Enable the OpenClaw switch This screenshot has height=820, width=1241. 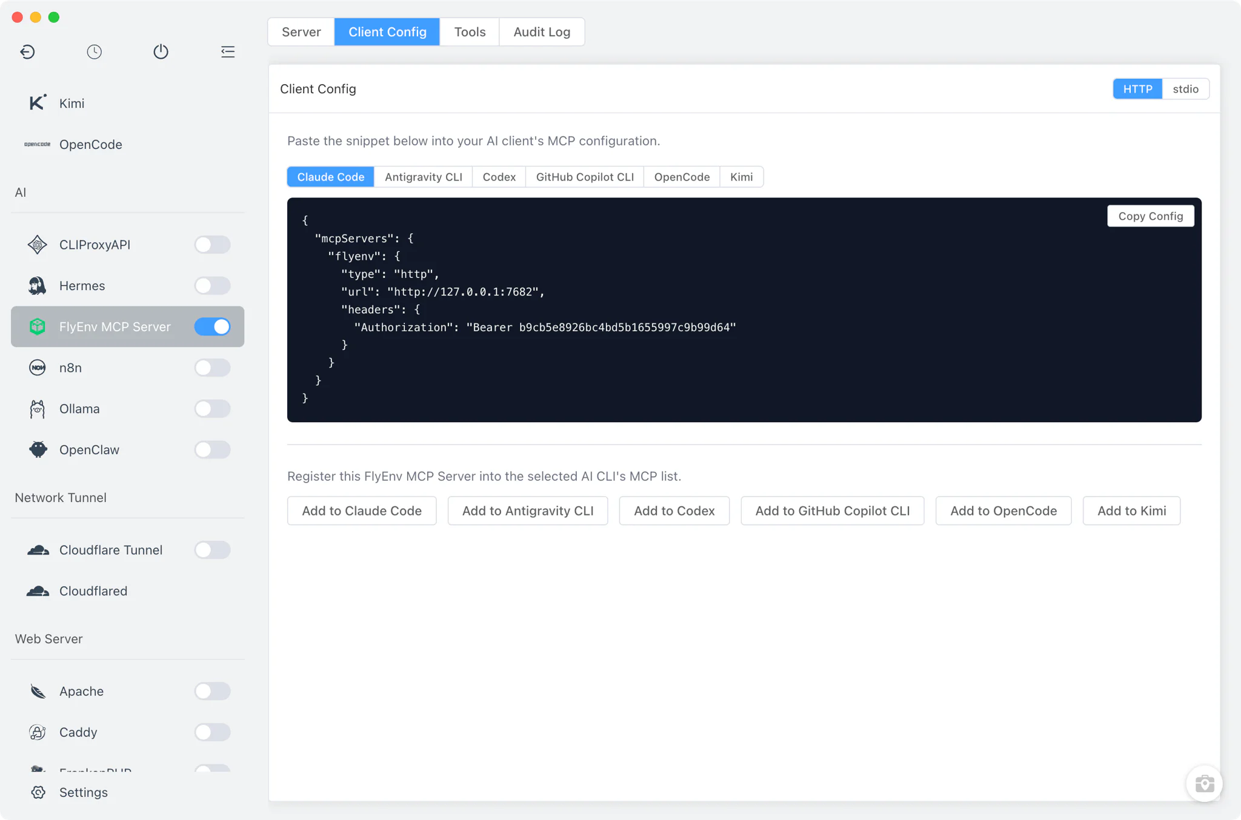(x=212, y=449)
